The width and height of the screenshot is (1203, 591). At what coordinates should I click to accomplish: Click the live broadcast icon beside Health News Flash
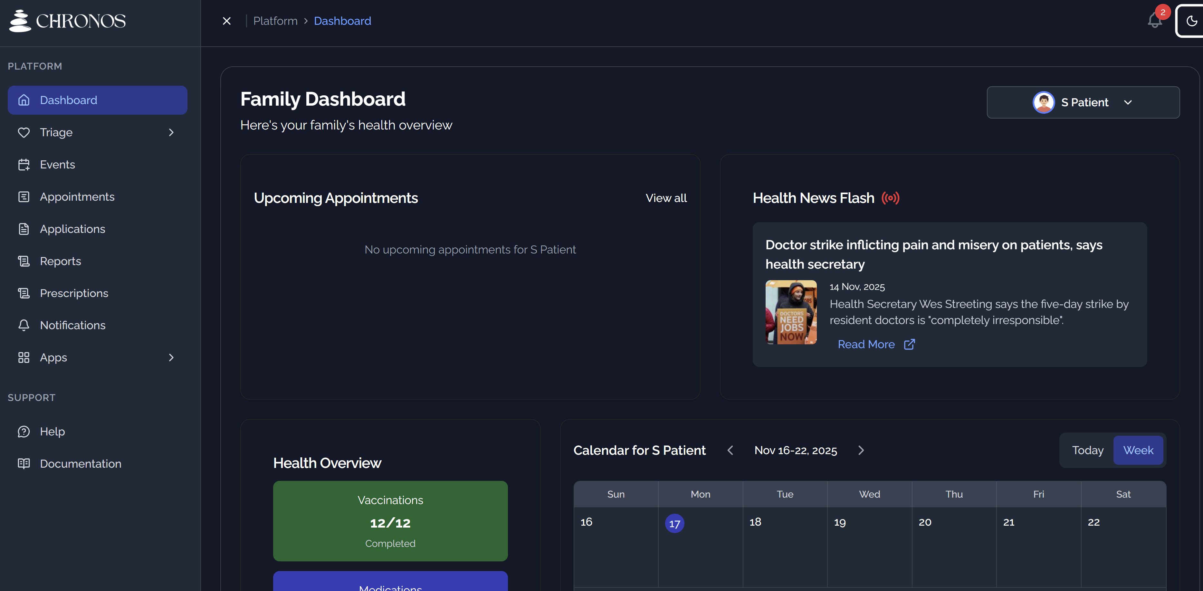[890, 198]
